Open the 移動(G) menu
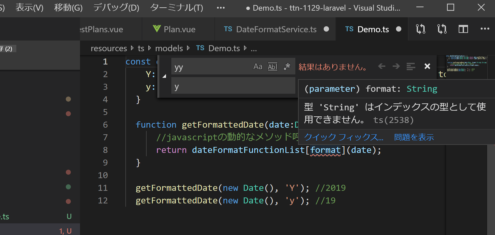 pyautogui.click(x=68, y=8)
